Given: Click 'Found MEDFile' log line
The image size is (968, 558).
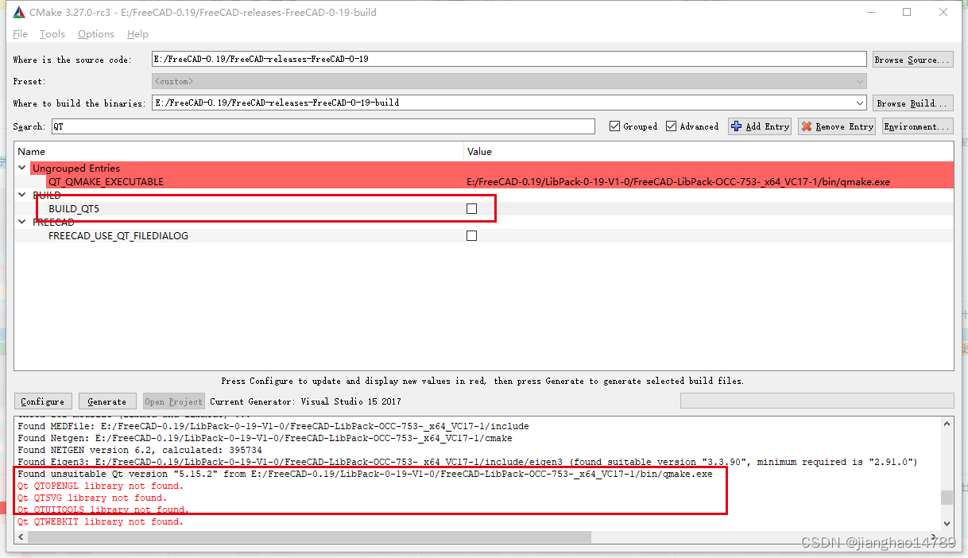Looking at the screenshot, I should 273,426.
